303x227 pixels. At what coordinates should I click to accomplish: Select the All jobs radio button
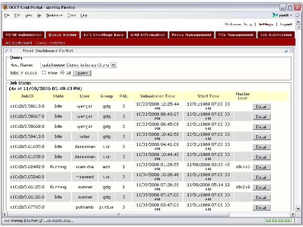coord(62,73)
